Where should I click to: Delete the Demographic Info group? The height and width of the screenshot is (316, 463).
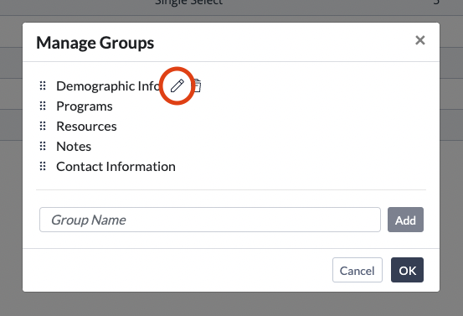(198, 85)
